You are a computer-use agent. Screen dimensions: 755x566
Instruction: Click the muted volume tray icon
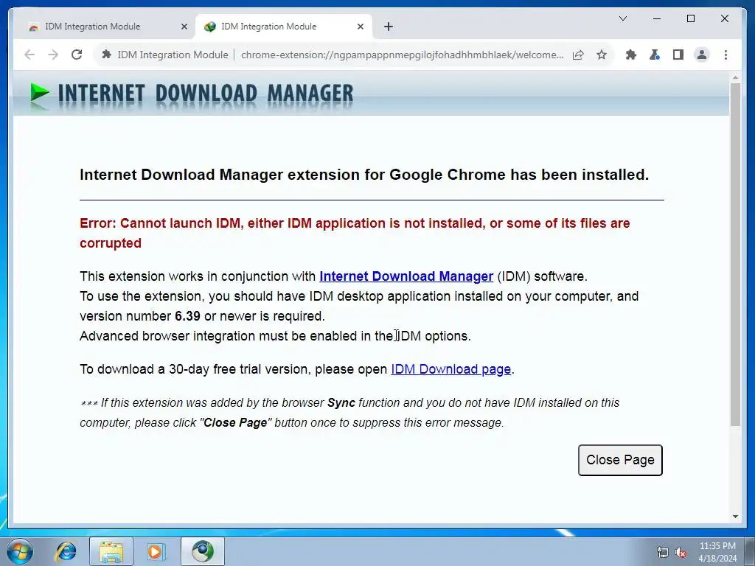[x=681, y=552]
